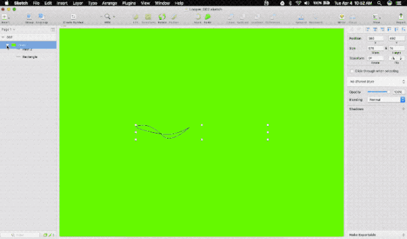This screenshot has height=239, width=407.
Task: Open the Page 1 pages dropdown
Action: 8,29
